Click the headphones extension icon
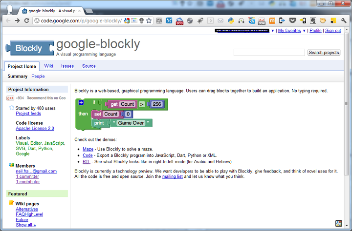This screenshot has height=231, width=352. (x=241, y=21)
